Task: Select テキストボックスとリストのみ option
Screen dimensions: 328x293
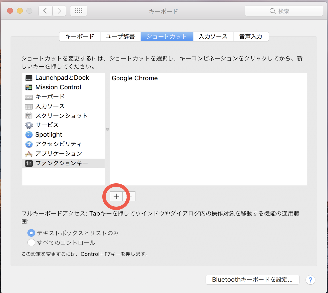Action: point(31,233)
